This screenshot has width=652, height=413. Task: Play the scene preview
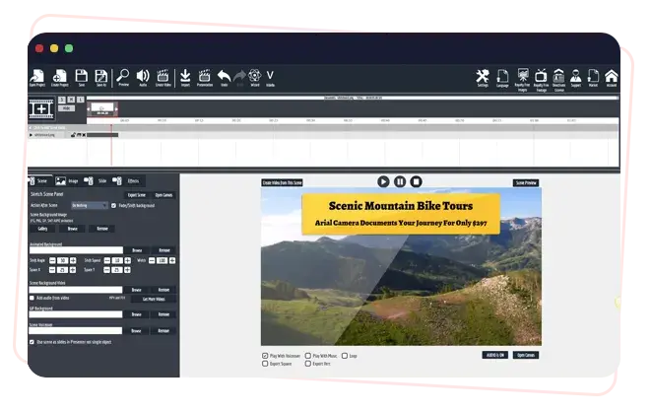[x=383, y=181]
